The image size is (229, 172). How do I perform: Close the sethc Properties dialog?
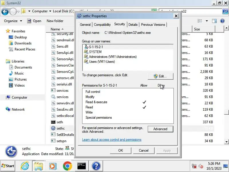176,16
